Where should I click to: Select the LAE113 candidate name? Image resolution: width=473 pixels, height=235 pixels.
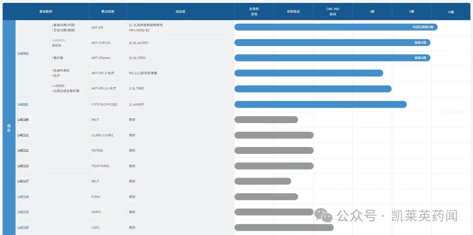pyautogui.click(x=23, y=166)
